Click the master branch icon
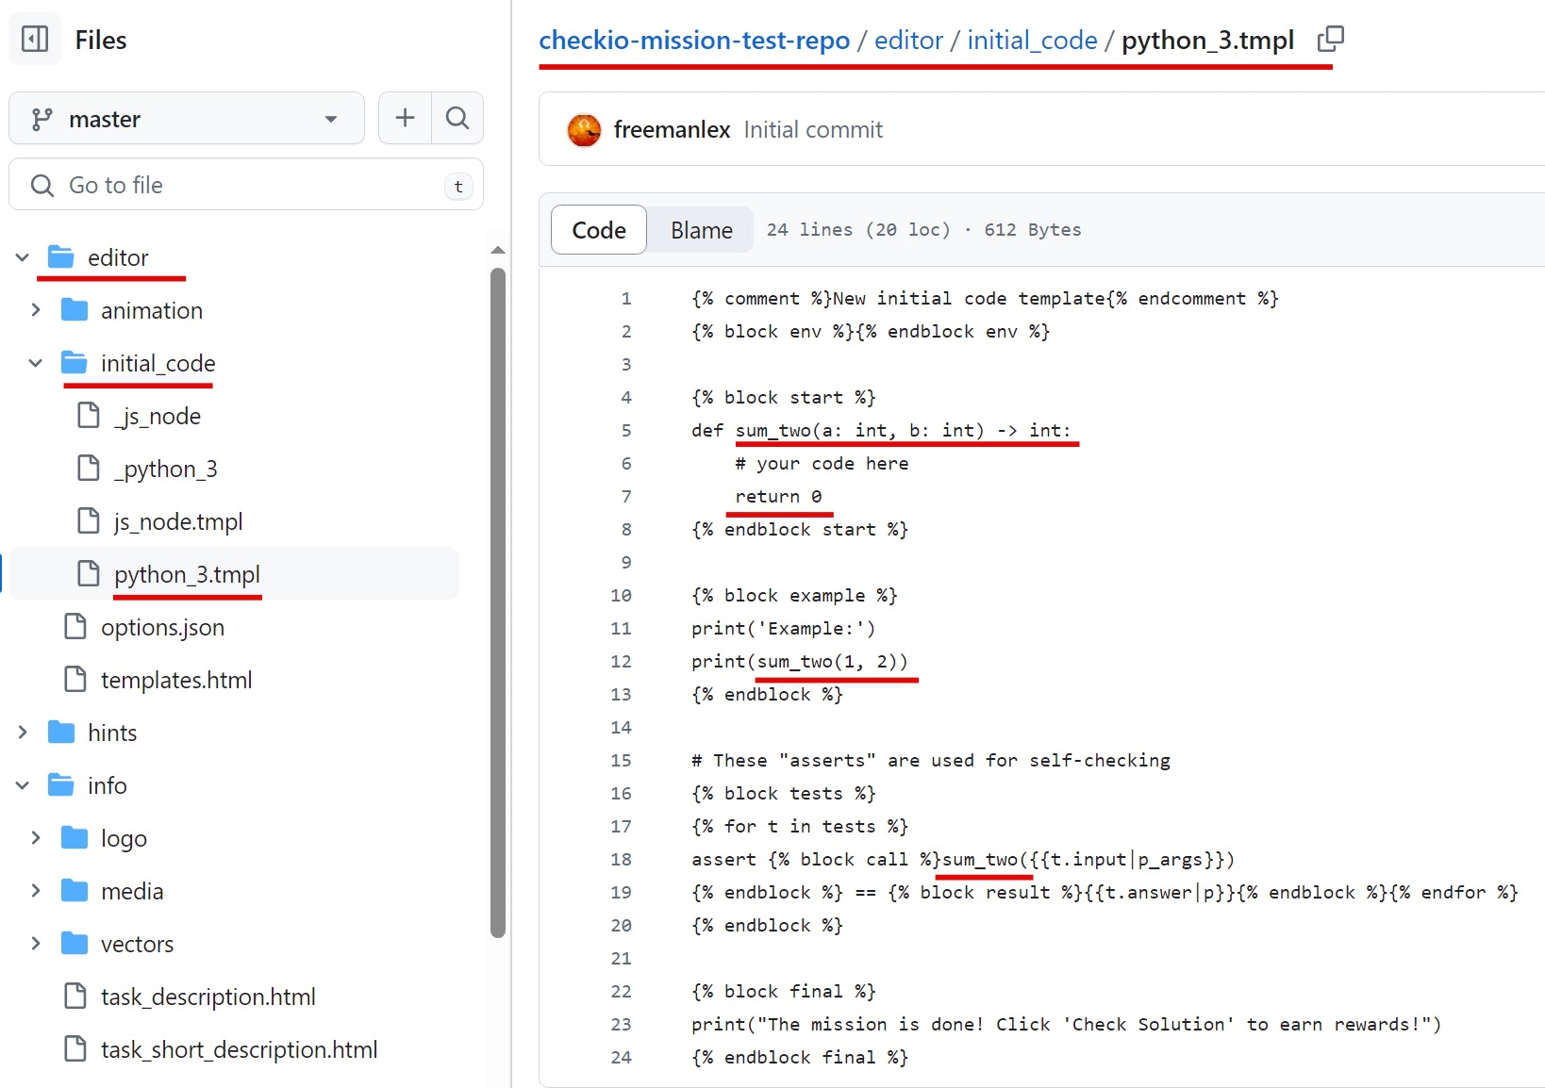 tap(42, 119)
